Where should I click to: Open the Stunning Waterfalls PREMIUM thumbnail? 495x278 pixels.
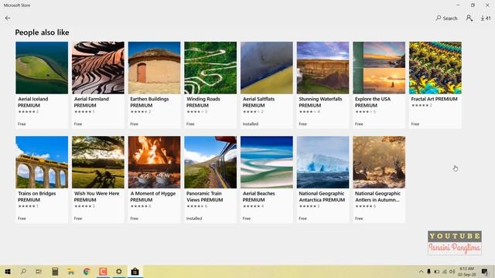tap(323, 68)
